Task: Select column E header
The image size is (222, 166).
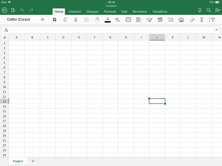Action: tap(79, 37)
